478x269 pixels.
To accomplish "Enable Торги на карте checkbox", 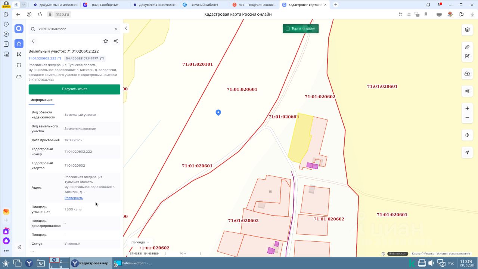I will pos(288,29).
